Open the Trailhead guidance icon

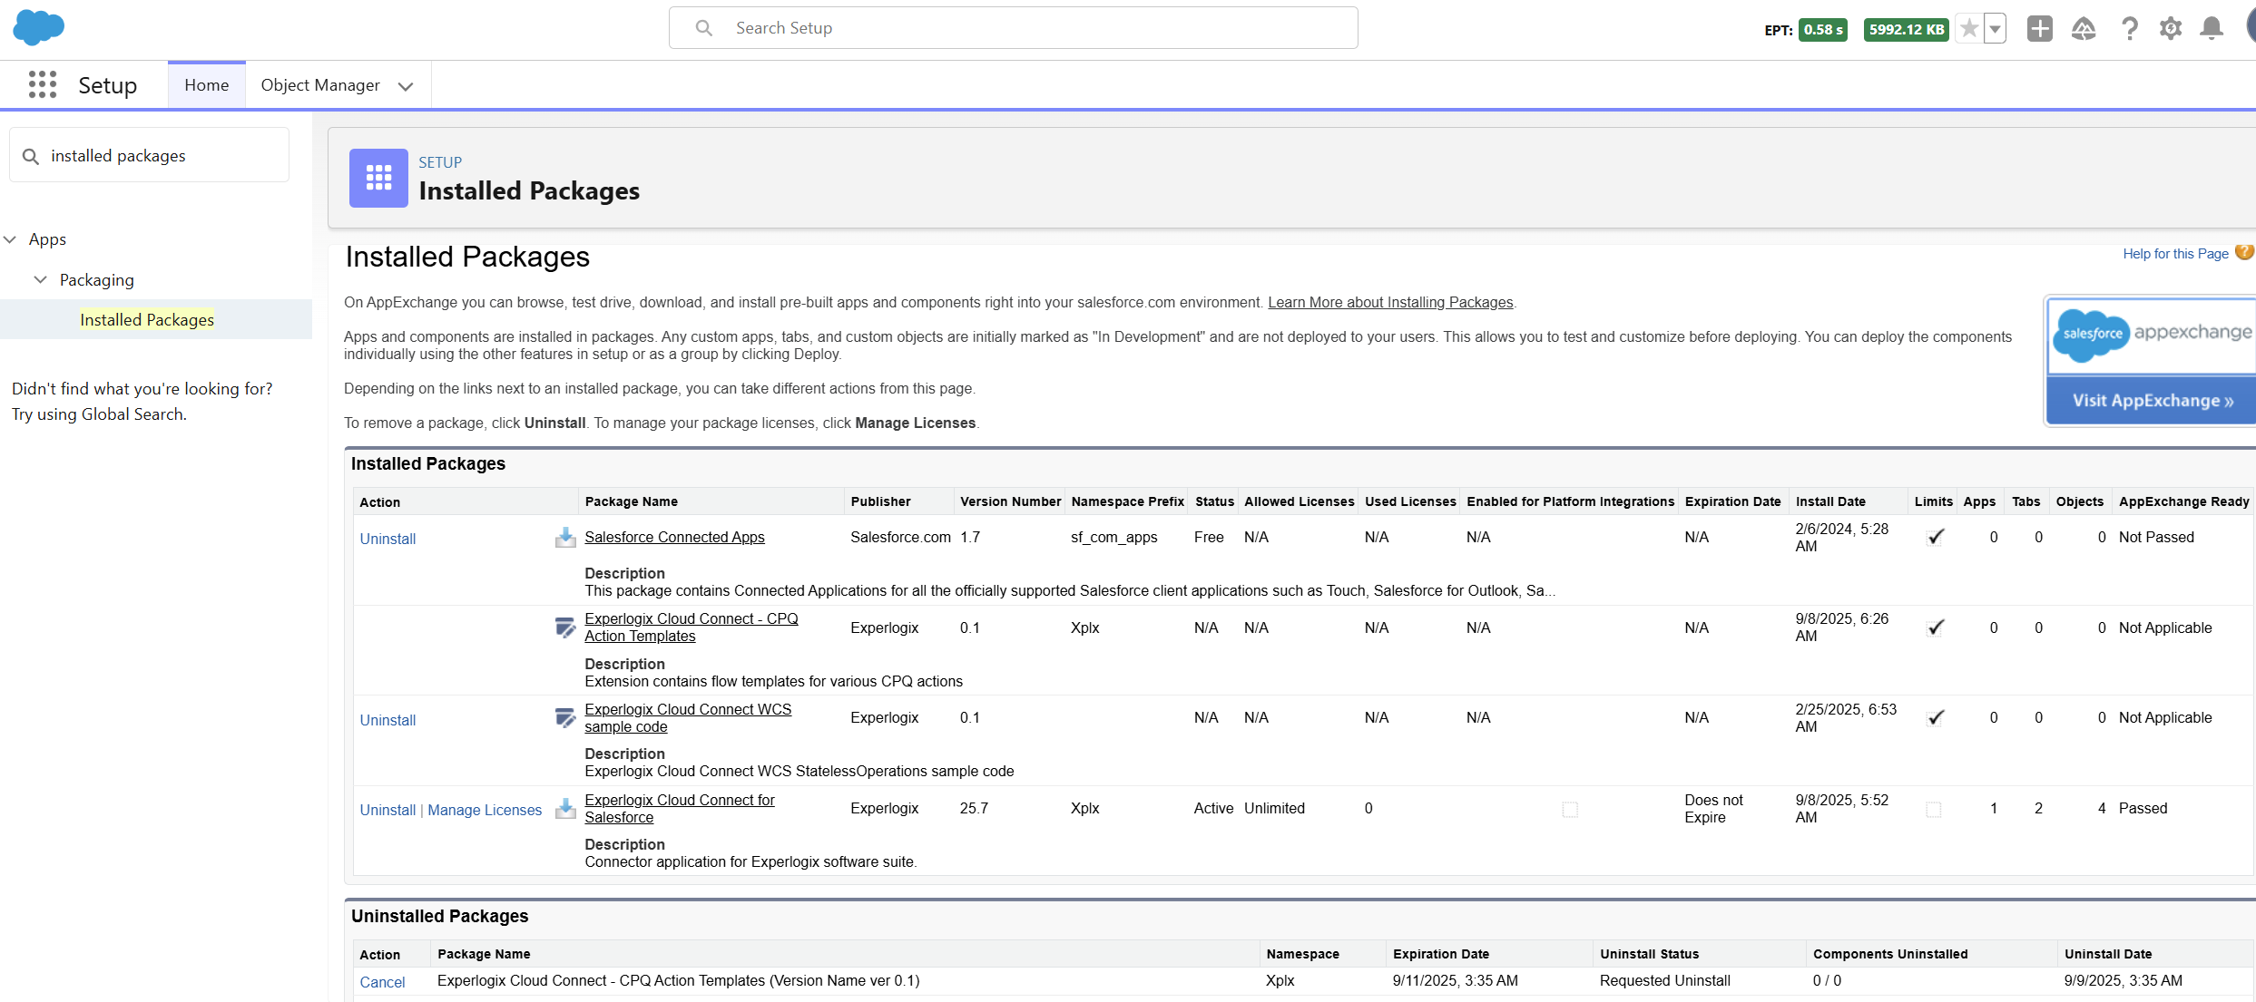pos(2084,29)
